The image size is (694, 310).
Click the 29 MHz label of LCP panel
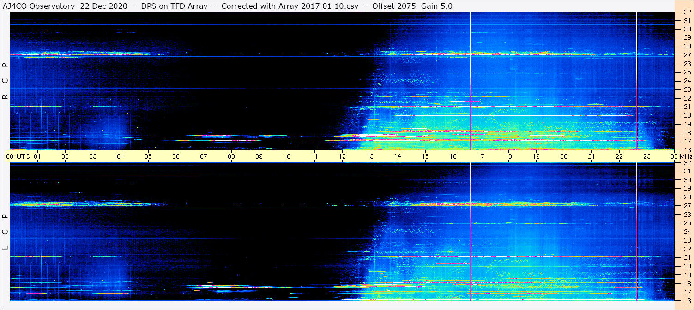(x=687, y=189)
